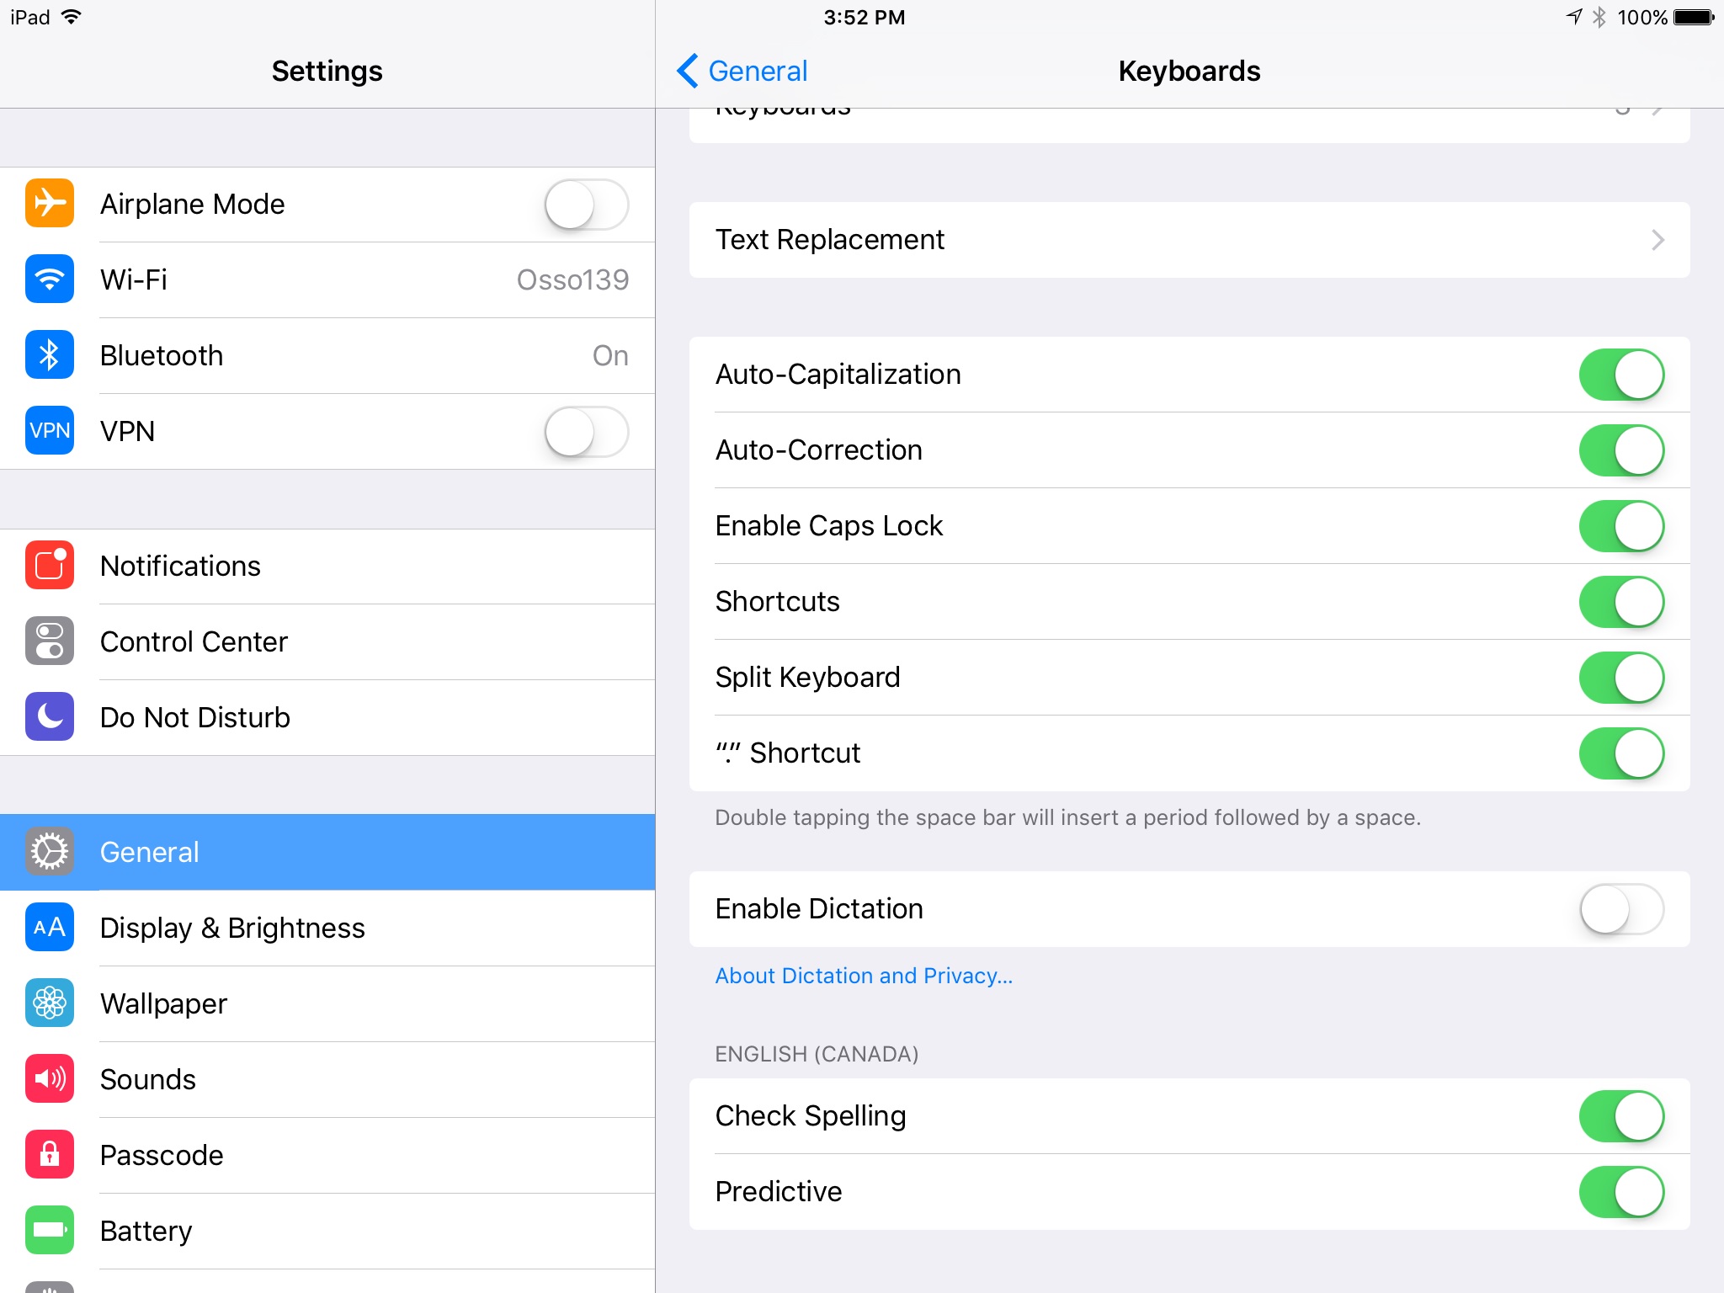Tap the Wallpaper flower icon
This screenshot has height=1293, width=1724.
[50, 1003]
